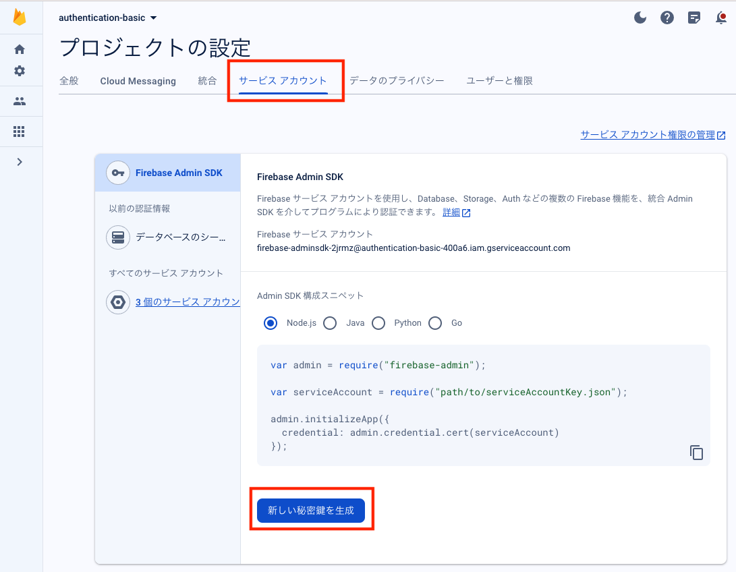Click the settings gear icon in sidebar

(x=20, y=71)
